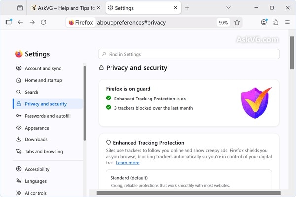The width and height of the screenshot is (296, 197).
Task: Close the Settings tab
Action: [x=175, y=8]
